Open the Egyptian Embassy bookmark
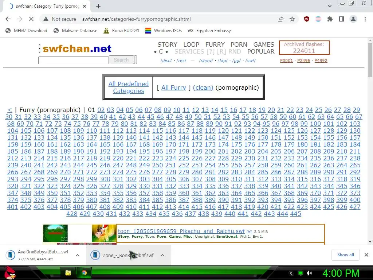Screen dimensions: 373x280 coord(209,31)
